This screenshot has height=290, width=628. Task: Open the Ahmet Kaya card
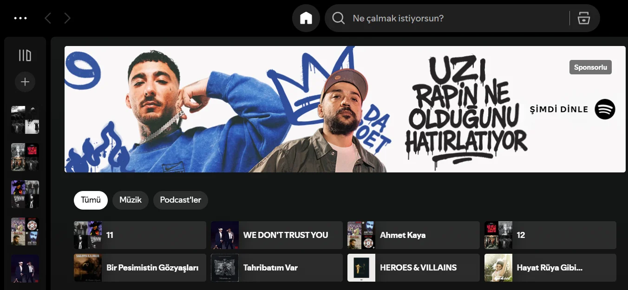pos(413,235)
